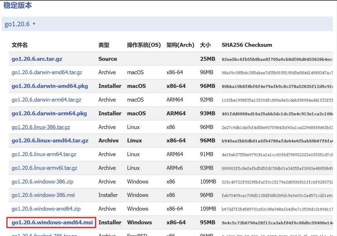
Task: Select checksum starting with 98a09c085b4c
Action: point(277,73)
